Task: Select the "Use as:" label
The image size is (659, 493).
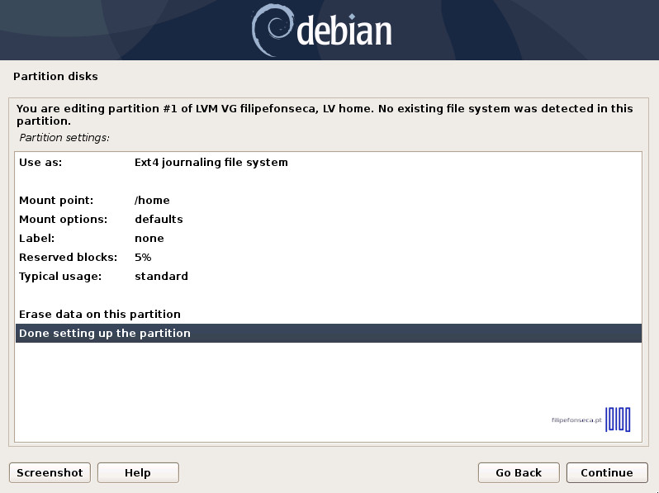Action: coord(40,163)
